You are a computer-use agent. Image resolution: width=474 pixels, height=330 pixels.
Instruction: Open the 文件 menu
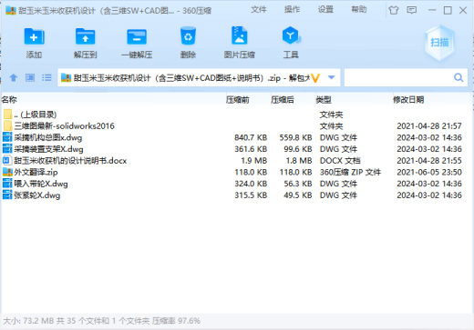point(259,10)
